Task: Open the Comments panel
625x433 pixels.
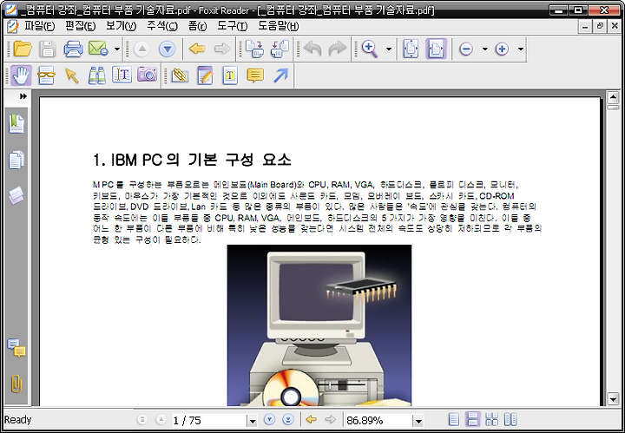Action: (16, 348)
